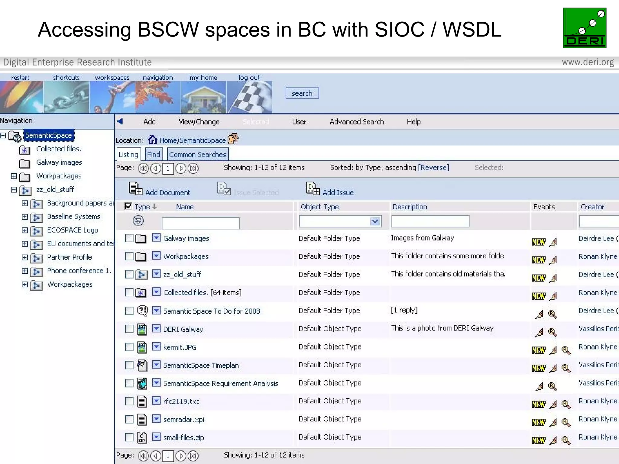Viewport: 619px width, 464px height.
Task: Open the Help menu
Action: click(x=413, y=122)
